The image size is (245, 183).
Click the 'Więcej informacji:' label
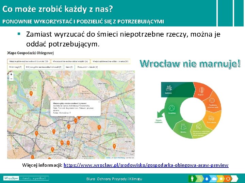tap(42, 165)
